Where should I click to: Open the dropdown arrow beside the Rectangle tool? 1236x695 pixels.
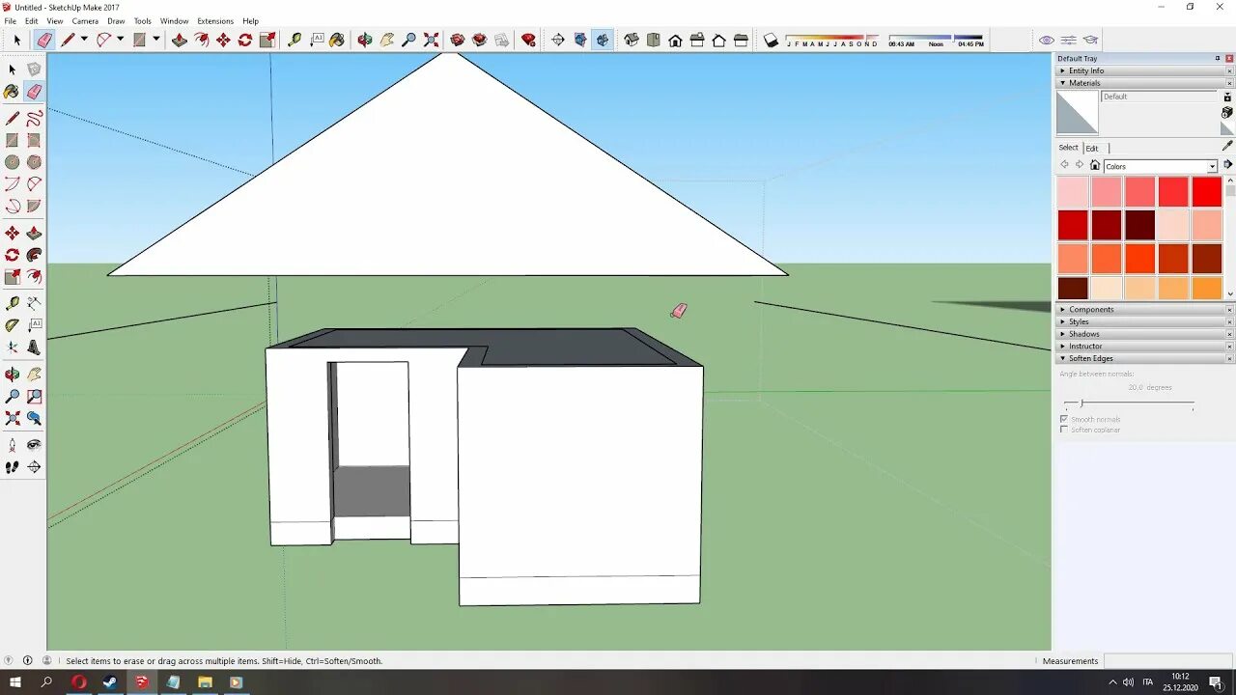(155, 40)
